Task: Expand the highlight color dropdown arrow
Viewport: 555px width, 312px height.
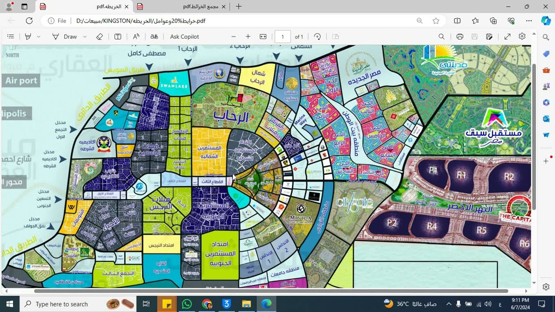Action: 39,37
